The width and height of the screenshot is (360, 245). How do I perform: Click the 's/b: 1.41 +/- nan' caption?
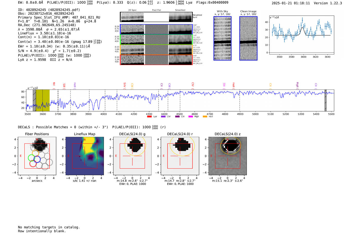(85, 181)
